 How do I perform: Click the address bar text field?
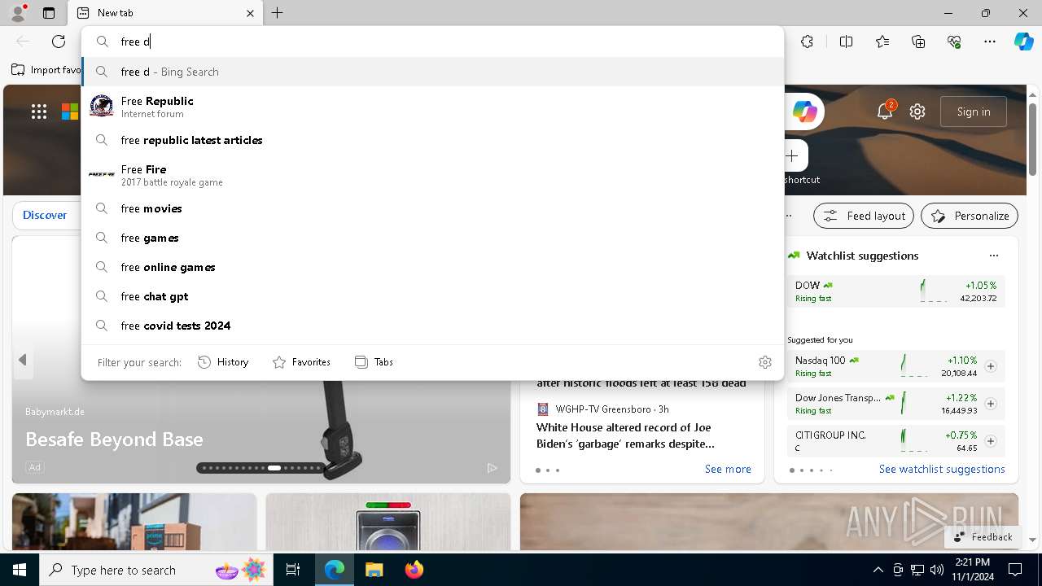(432, 42)
